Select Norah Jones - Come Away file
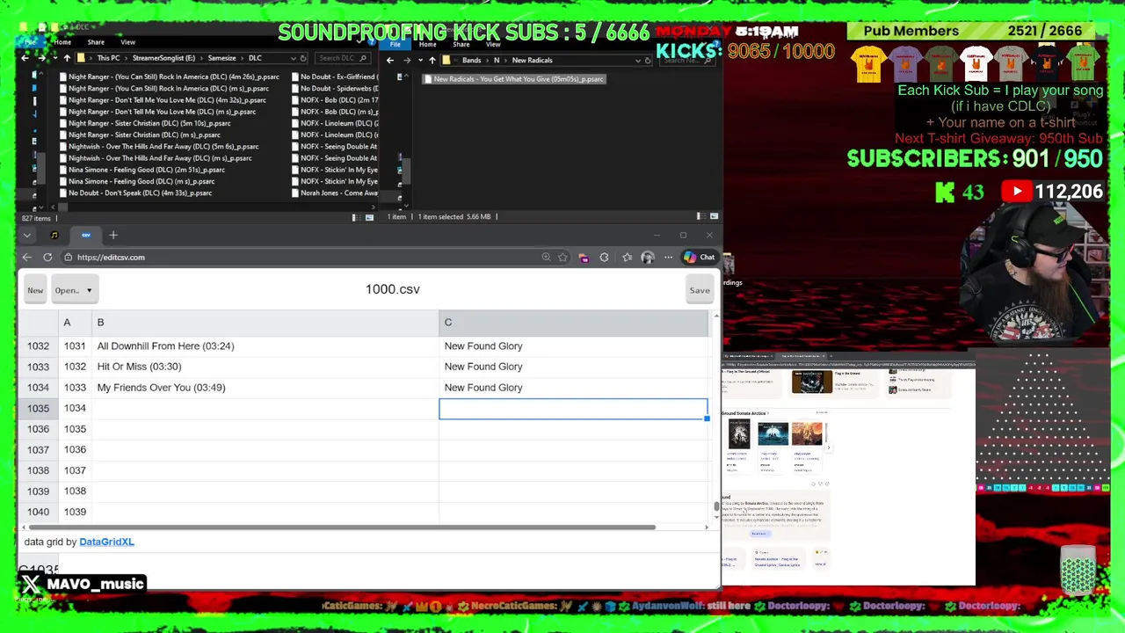1125x633 pixels. (x=334, y=193)
